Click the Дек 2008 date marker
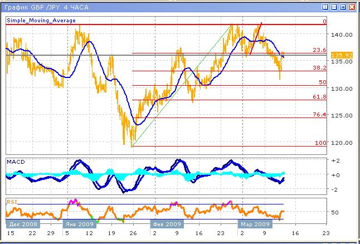The width and height of the screenshot is (360, 244). point(21,223)
